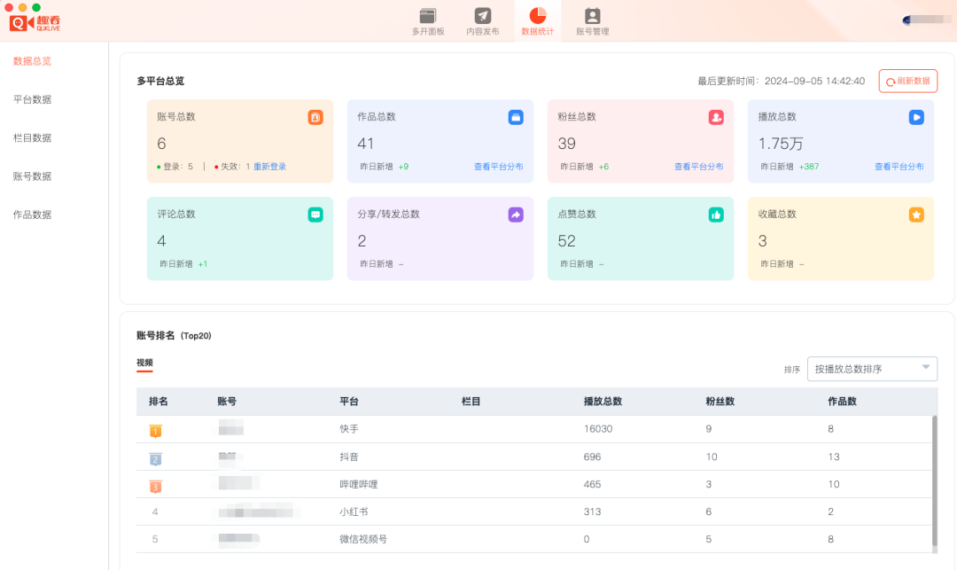
Task: Click the 分享/转发总数 share arrow icon
Action: click(516, 215)
